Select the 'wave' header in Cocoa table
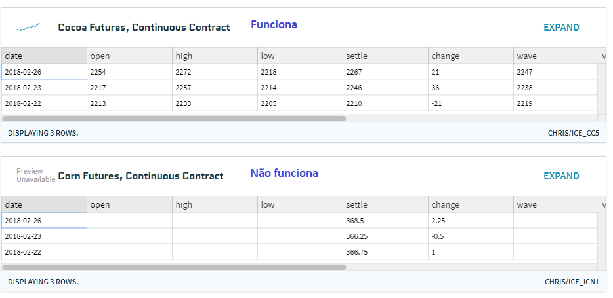The image size is (613, 298). tap(555, 56)
